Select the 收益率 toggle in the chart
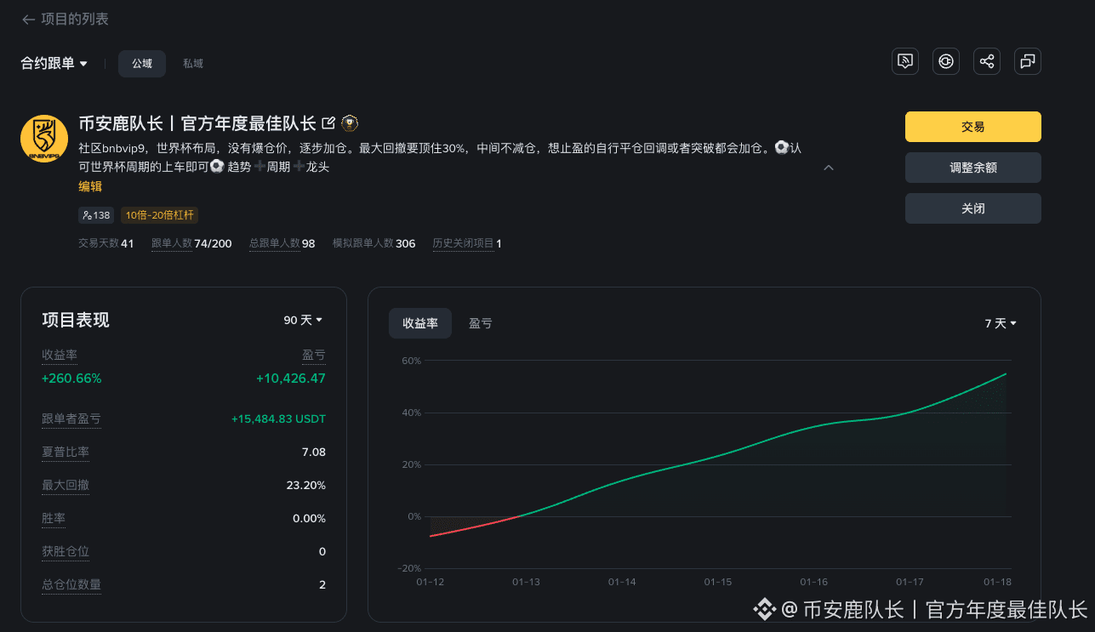Screen dimensions: 1095x632 pyautogui.click(x=419, y=323)
